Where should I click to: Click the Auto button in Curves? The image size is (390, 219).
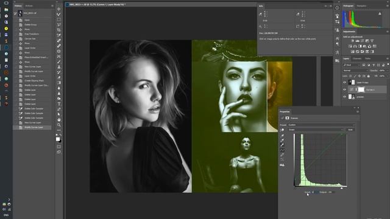pos(350,130)
